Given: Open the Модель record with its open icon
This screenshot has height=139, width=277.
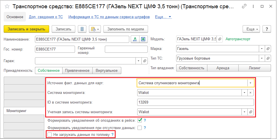Looking at the screenshot, I should (x=219, y=39).
